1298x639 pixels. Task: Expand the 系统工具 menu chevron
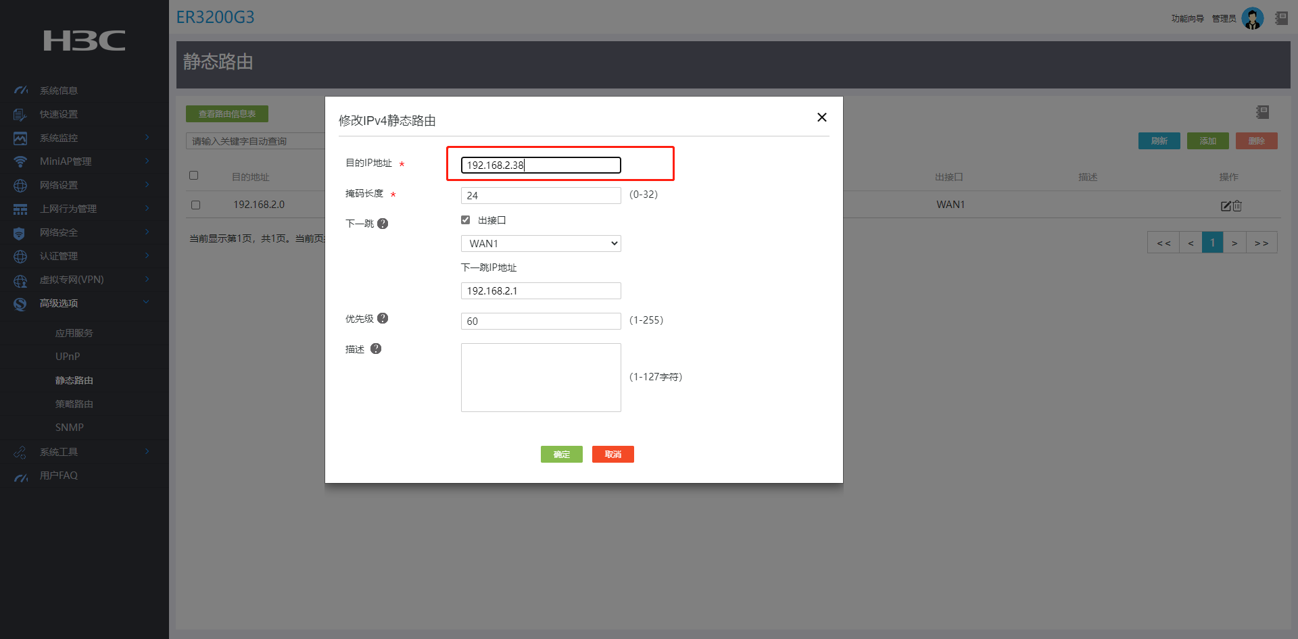click(147, 451)
